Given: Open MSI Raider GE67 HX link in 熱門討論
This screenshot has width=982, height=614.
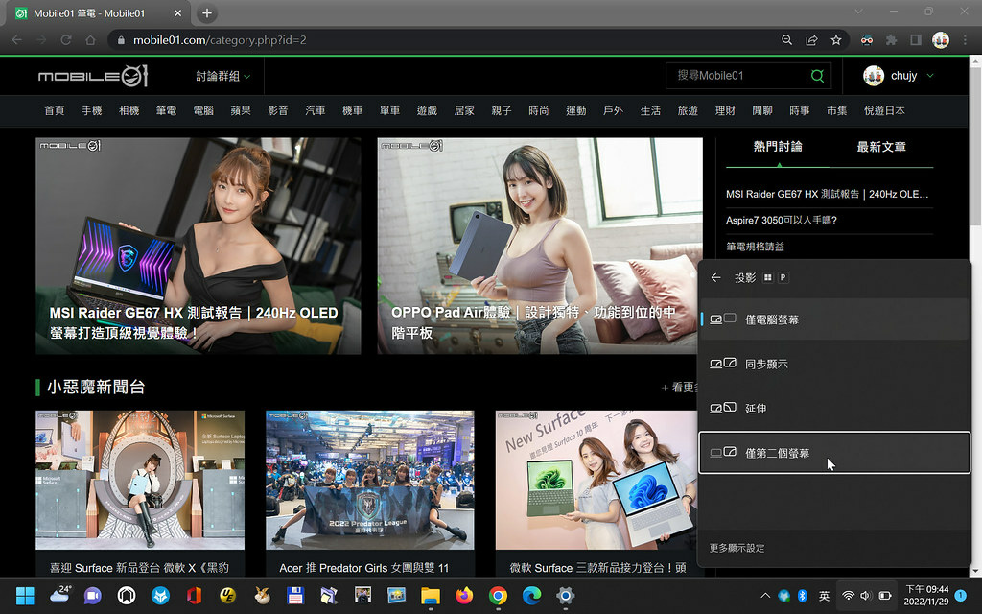Looking at the screenshot, I should point(828,194).
